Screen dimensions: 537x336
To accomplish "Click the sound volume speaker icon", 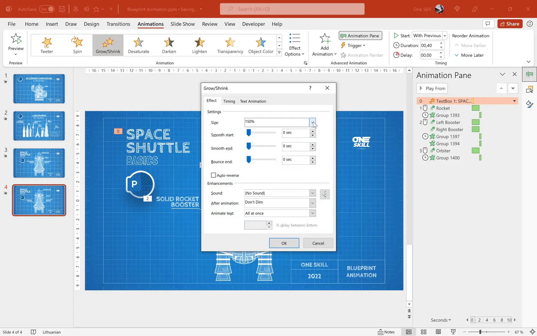I will tap(324, 194).
